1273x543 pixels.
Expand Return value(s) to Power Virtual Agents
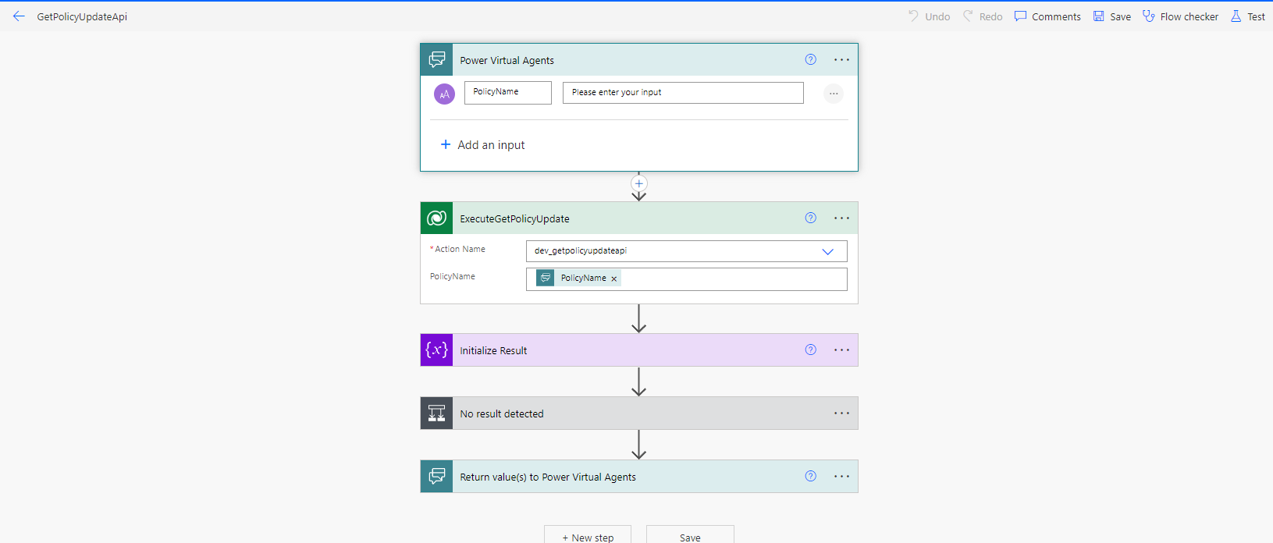639,477
